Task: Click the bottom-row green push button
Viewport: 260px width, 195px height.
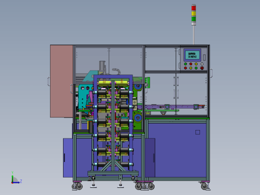Action: click(x=196, y=68)
